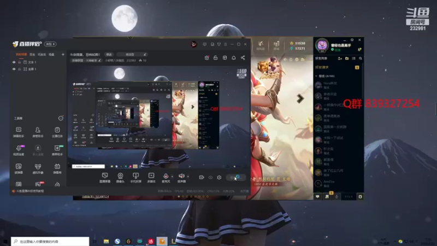
Task: Toggle preview eye icon next to settings
Action: pyautogui.click(x=210, y=177)
